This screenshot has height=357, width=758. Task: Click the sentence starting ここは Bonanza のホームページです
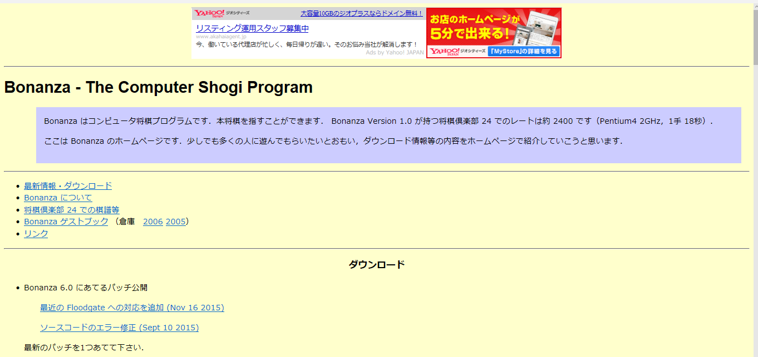click(333, 141)
